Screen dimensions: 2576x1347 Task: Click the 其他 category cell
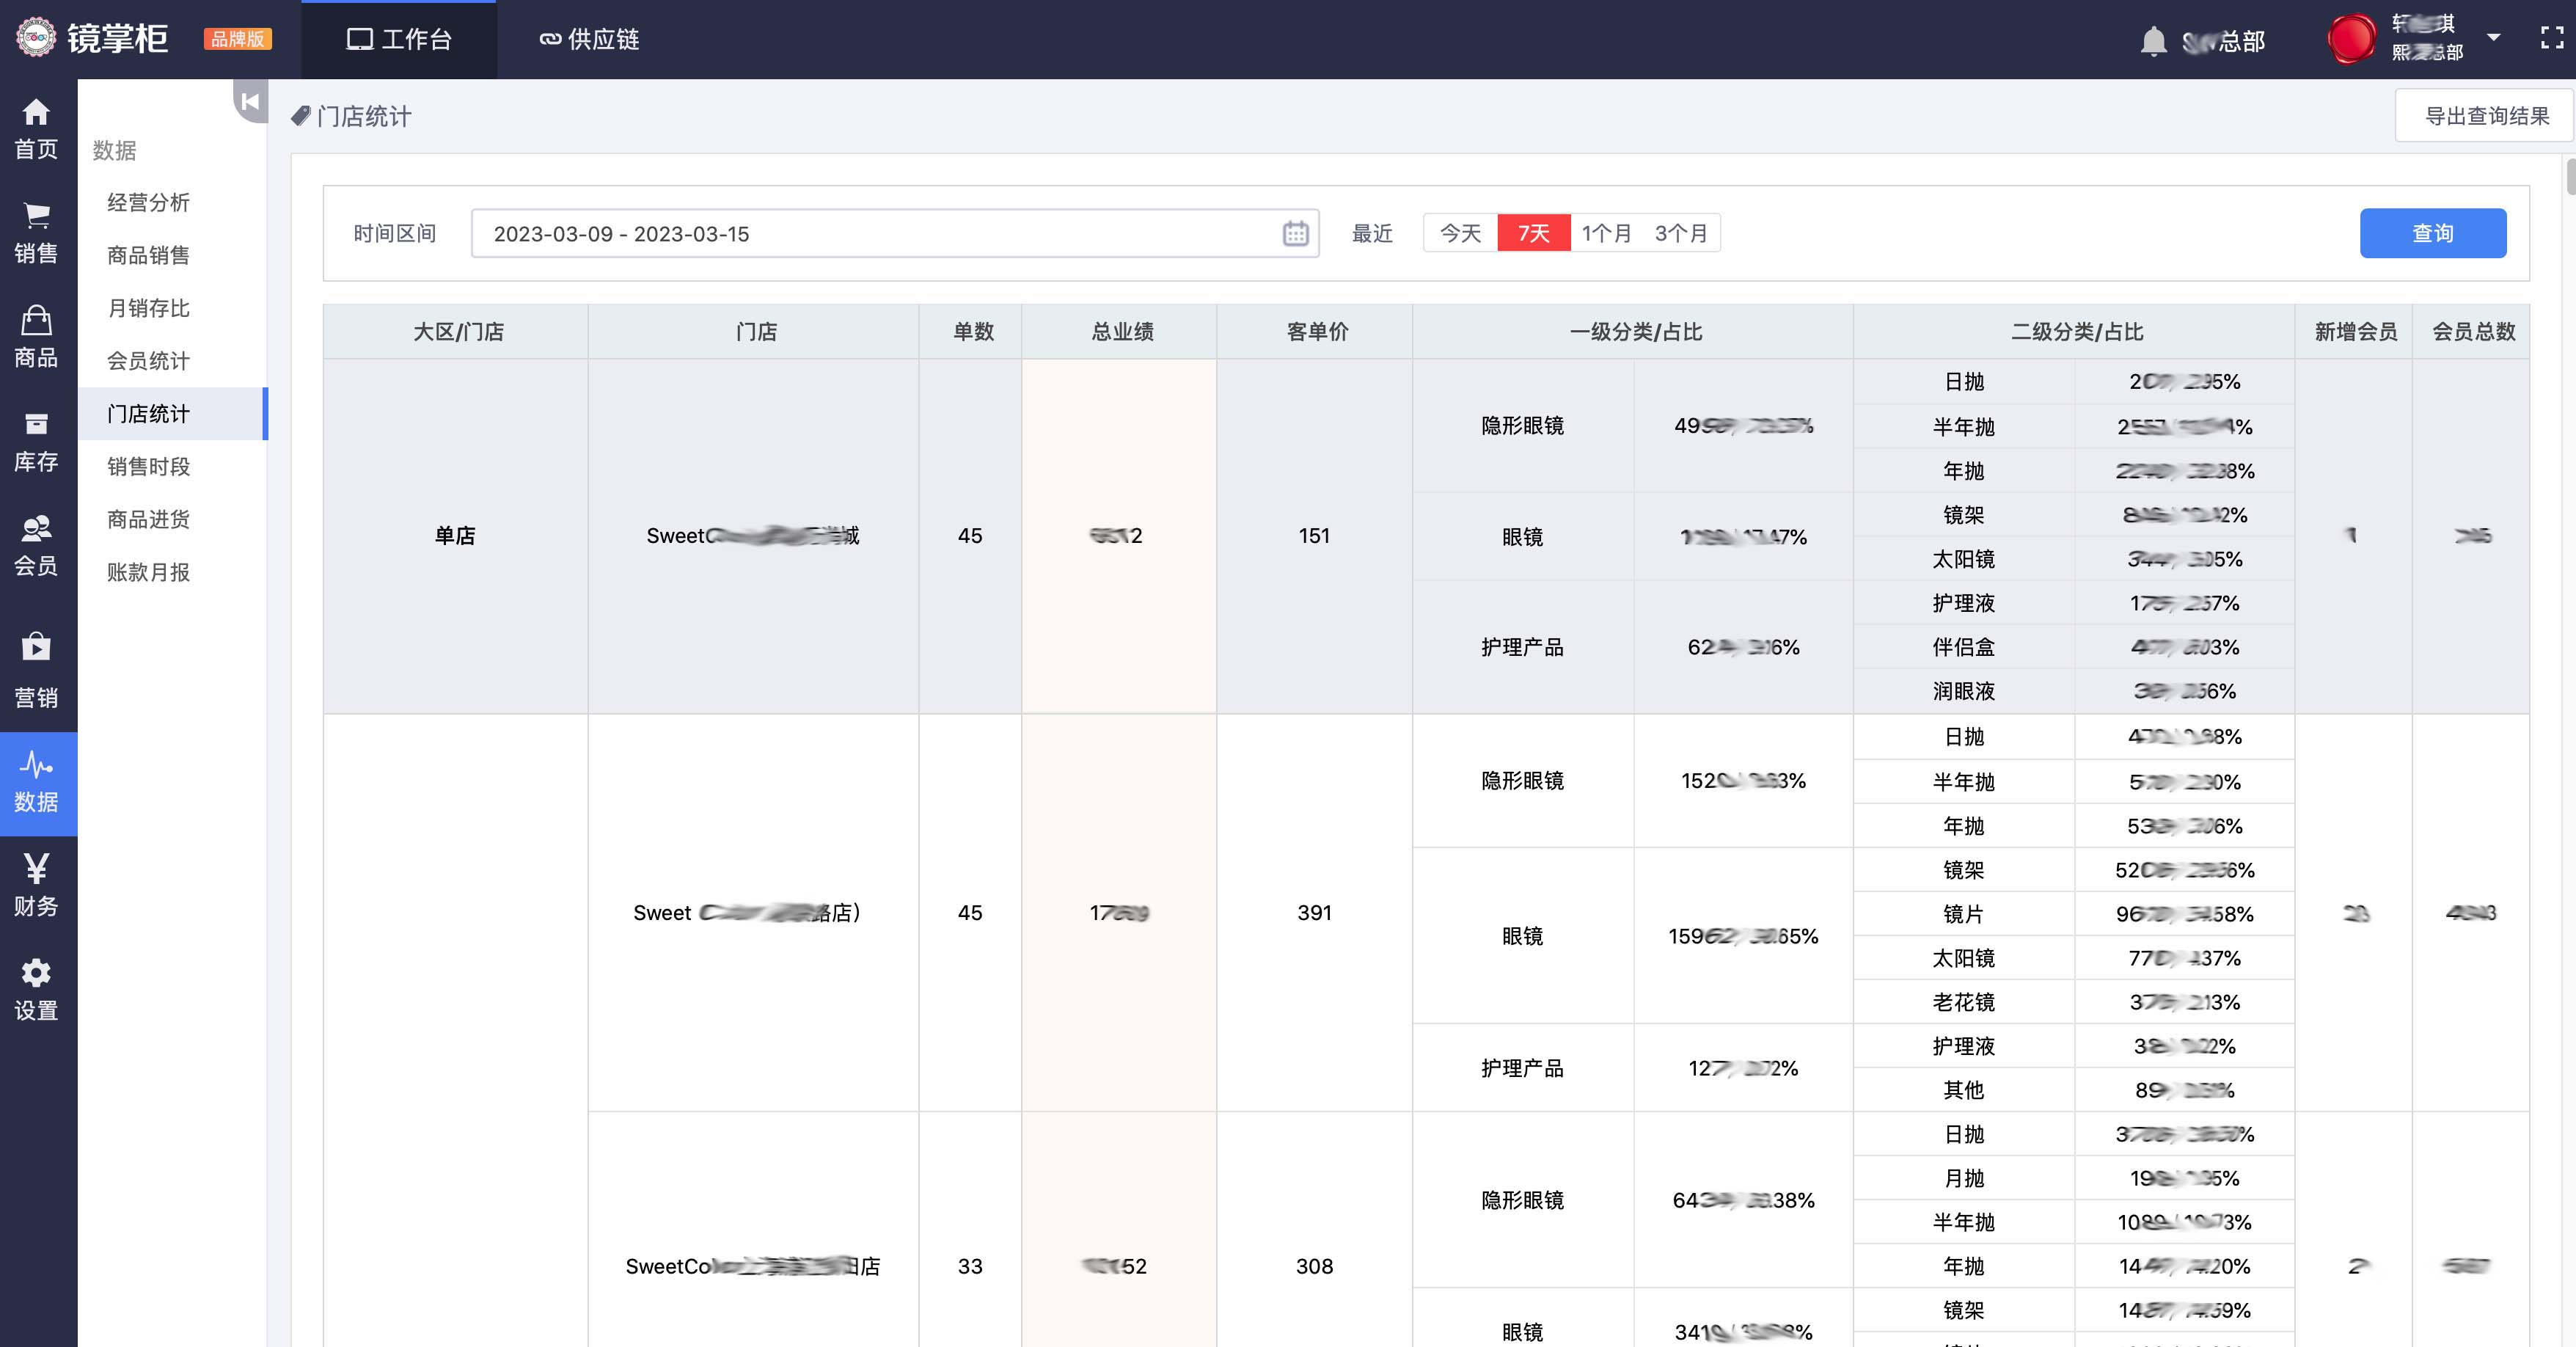pyautogui.click(x=1964, y=1090)
